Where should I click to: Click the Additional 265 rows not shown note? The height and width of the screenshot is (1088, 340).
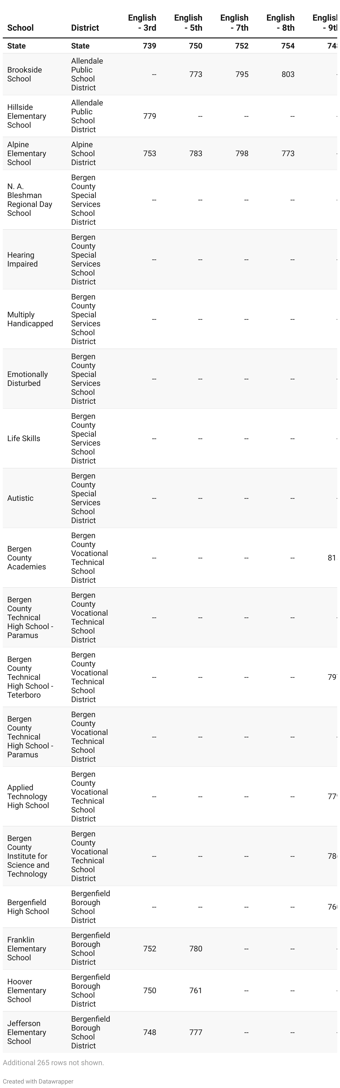pyautogui.click(x=53, y=1063)
